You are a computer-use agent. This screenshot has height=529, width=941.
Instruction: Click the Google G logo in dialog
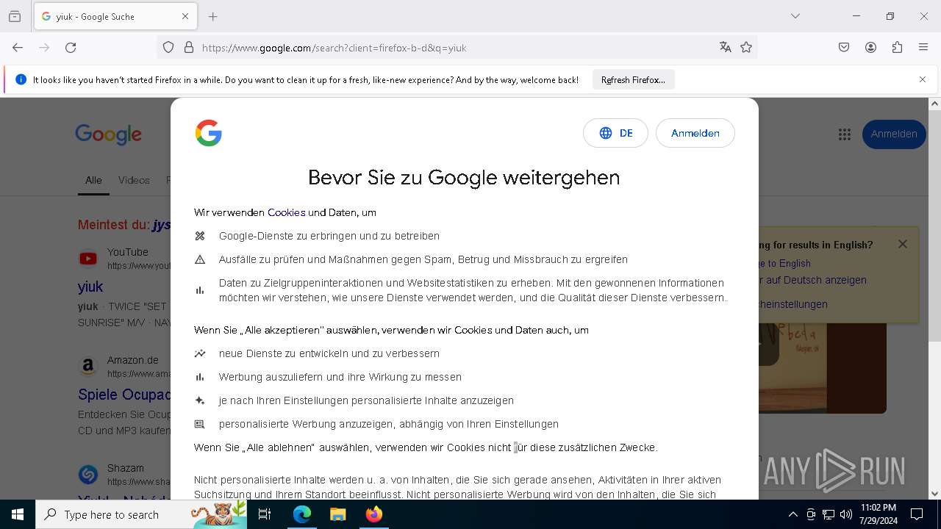point(209,133)
